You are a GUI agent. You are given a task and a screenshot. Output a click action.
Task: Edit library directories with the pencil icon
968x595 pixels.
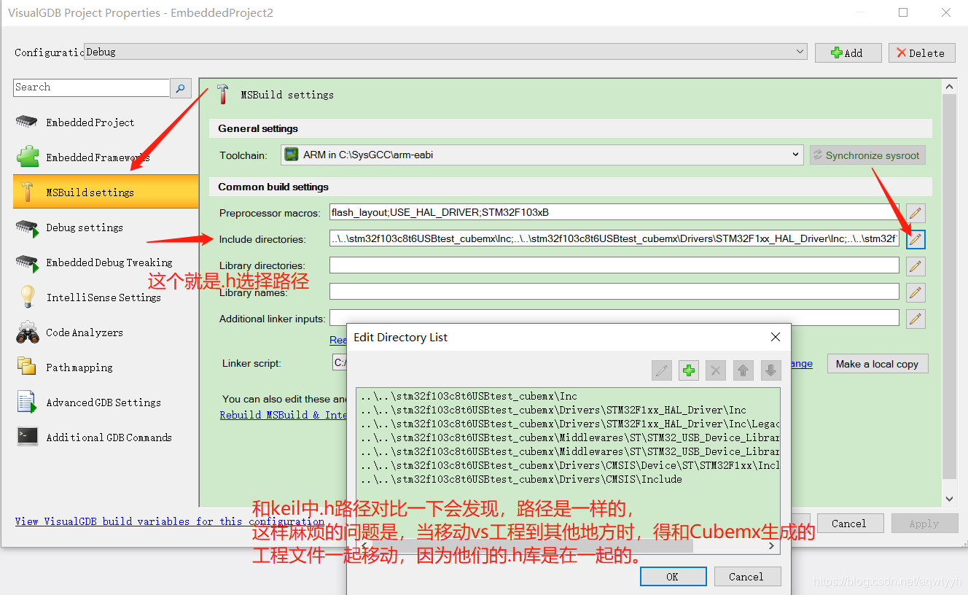click(x=916, y=266)
